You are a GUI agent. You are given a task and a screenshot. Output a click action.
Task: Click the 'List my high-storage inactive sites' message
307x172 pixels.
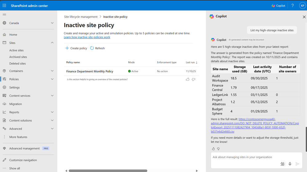tap(272, 30)
